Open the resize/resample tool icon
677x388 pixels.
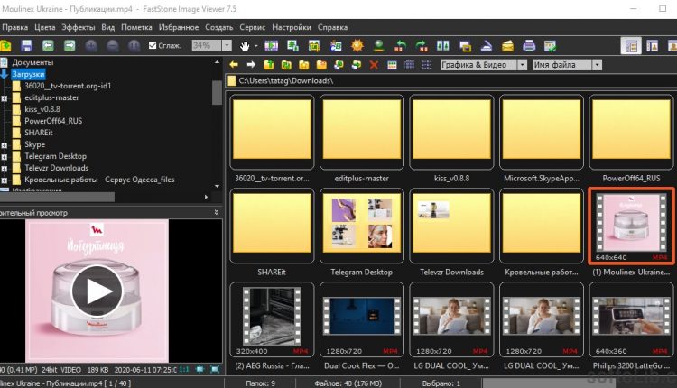point(292,45)
